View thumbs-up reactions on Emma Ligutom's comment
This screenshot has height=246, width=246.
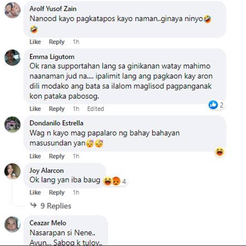point(216,105)
